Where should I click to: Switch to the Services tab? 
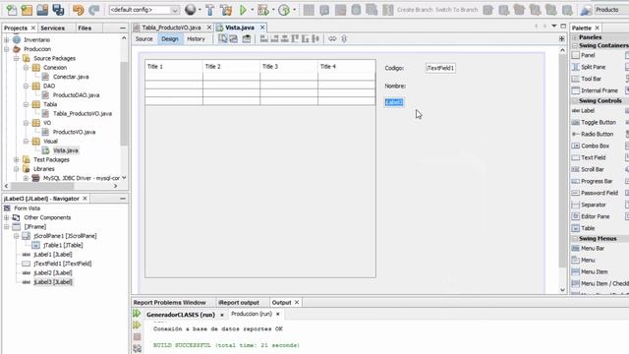(52, 29)
